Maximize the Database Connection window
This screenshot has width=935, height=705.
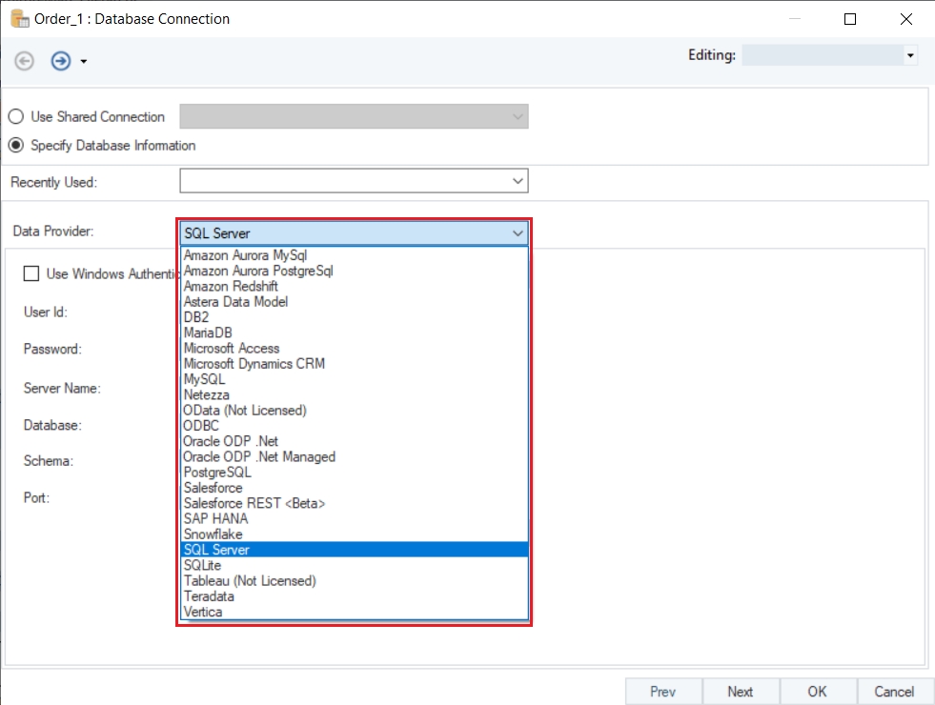tap(850, 19)
